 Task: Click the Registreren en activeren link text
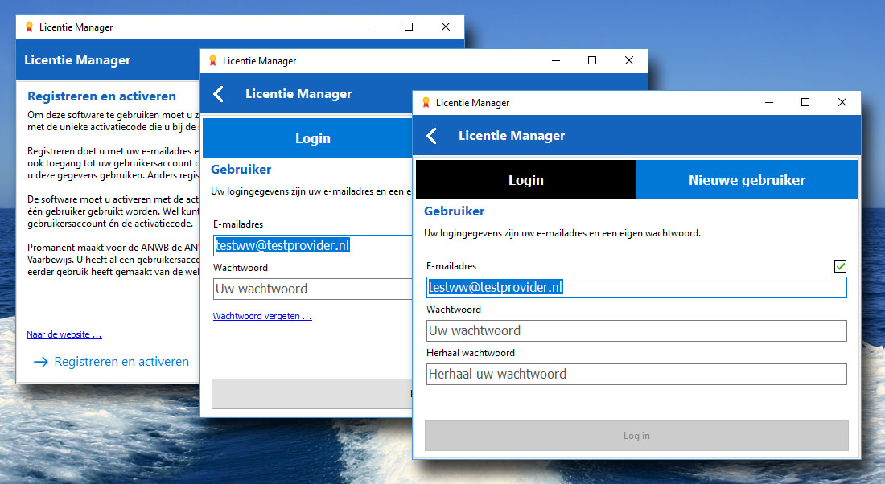click(121, 362)
